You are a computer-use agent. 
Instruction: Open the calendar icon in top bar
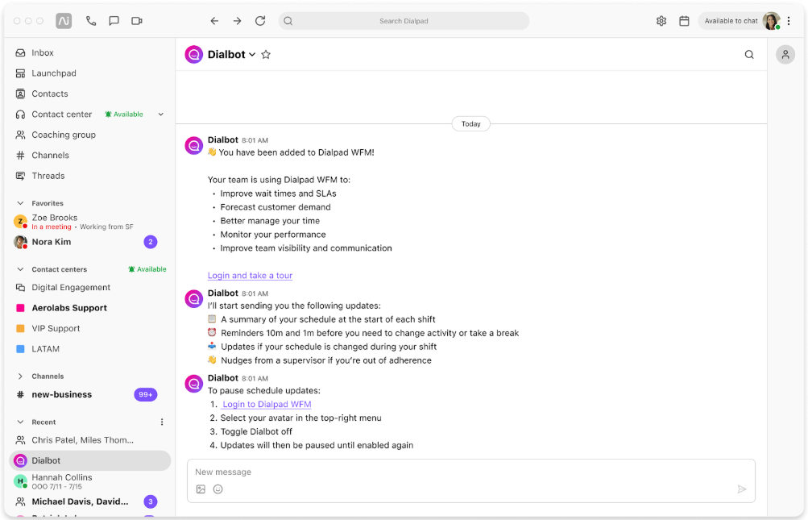pos(684,21)
